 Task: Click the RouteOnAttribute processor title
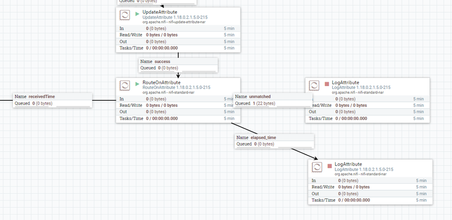click(x=162, y=82)
